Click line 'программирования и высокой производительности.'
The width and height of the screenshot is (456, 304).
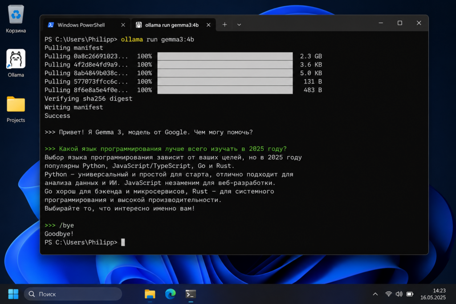coord(133,200)
